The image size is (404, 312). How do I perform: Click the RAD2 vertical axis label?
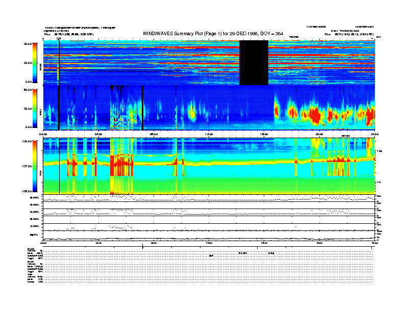pyautogui.click(x=40, y=67)
